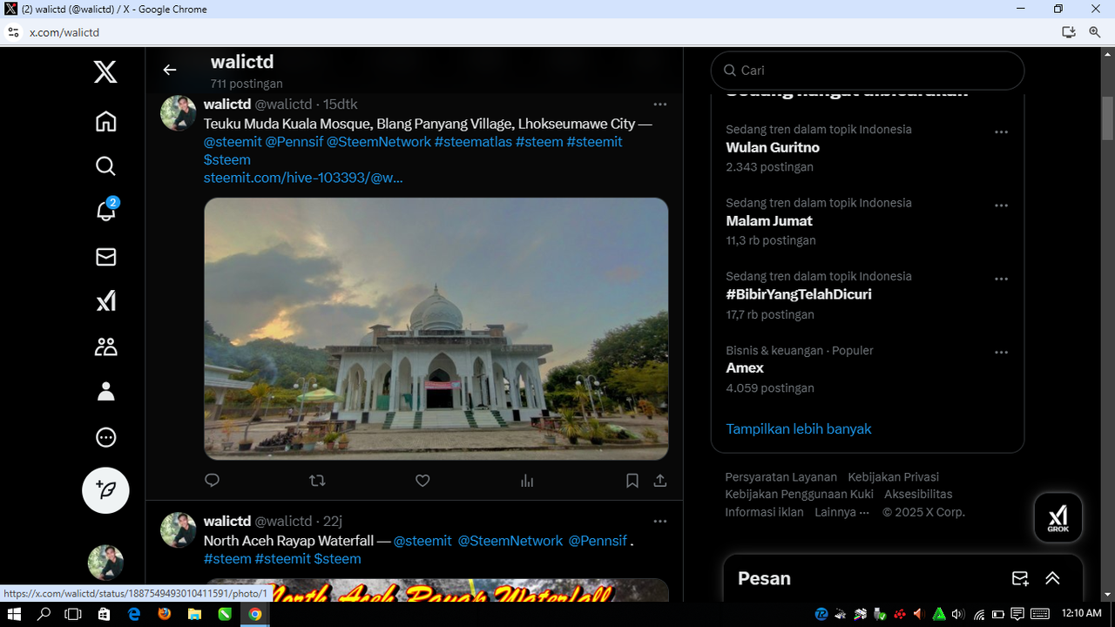1115x627 pixels.
Task: Open the #steematlas hashtag
Action: point(473,142)
